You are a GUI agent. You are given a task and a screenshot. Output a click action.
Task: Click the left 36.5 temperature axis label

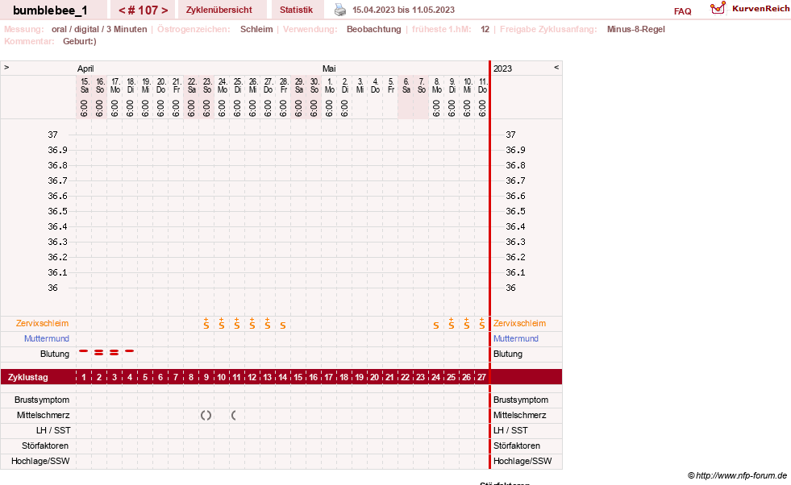pyautogui.click(x=57, y=211)
